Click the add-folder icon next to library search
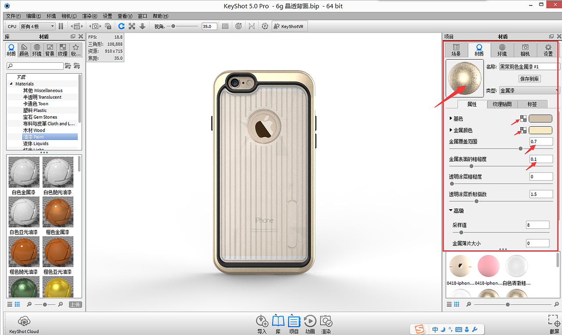This screenshot has height=335, width=562. click(x=68, y=66)
